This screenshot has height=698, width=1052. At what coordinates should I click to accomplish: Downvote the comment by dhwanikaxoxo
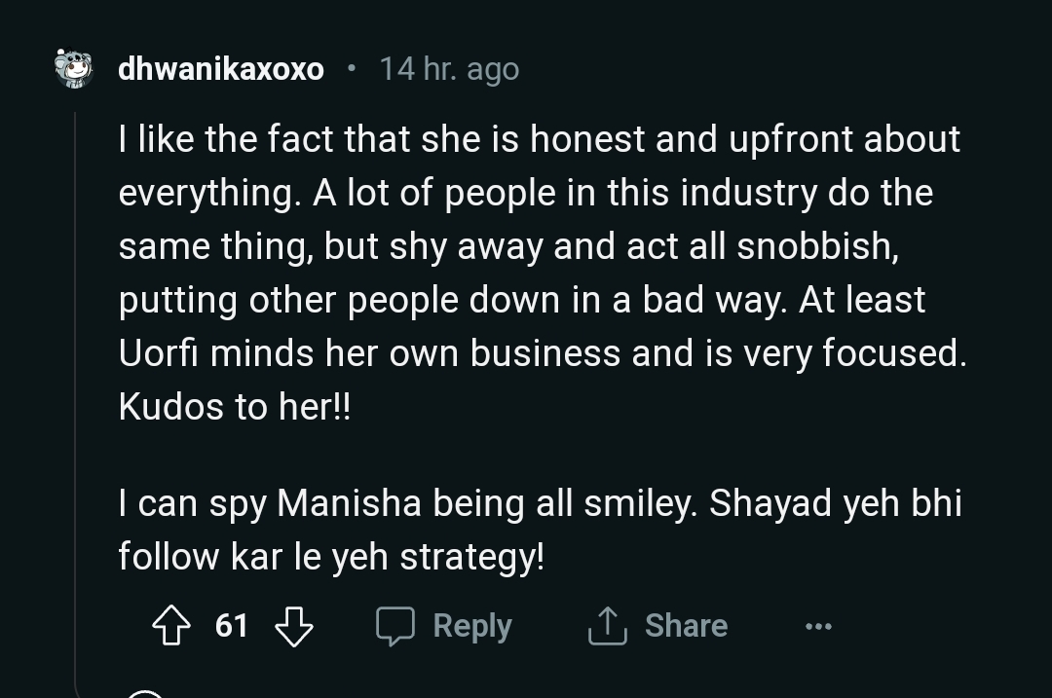coord(293,626)
